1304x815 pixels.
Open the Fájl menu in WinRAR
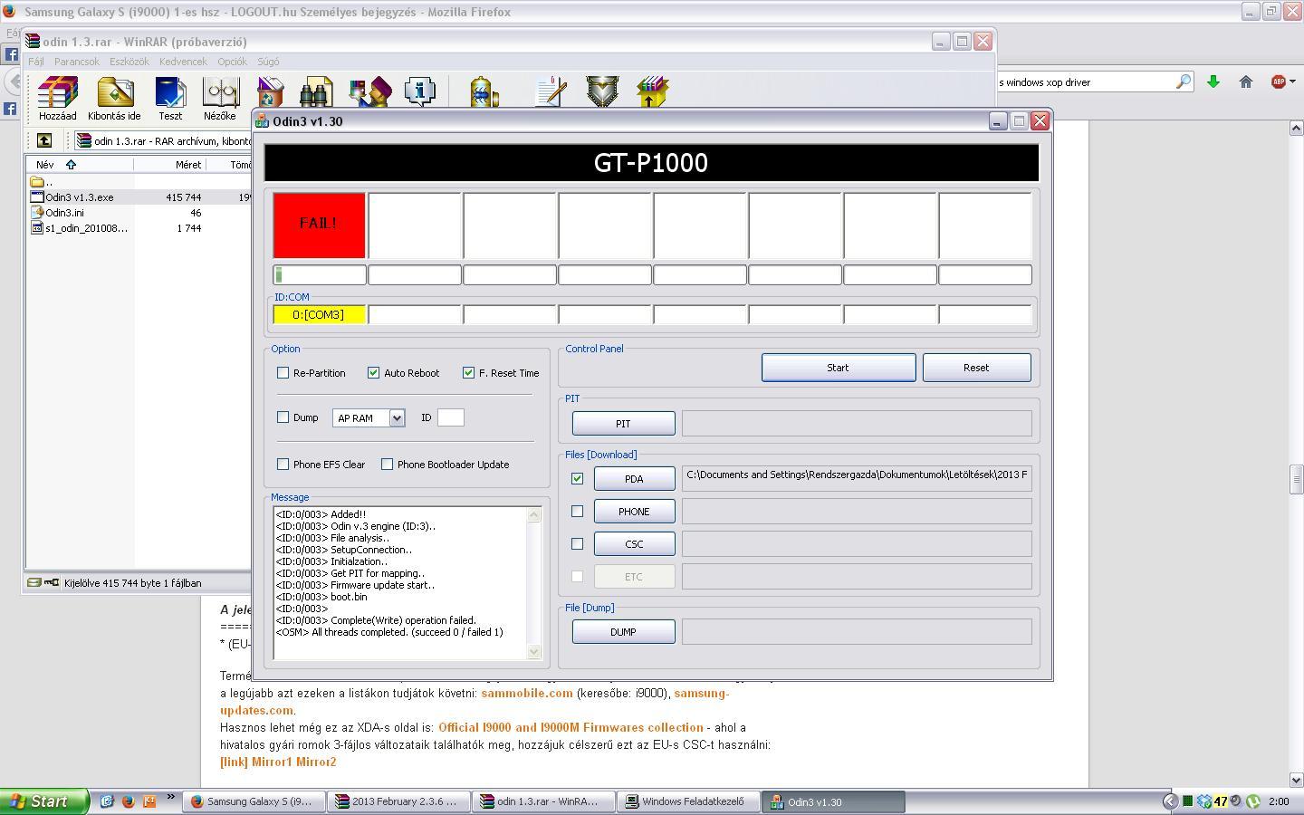(x=36, y=62)
